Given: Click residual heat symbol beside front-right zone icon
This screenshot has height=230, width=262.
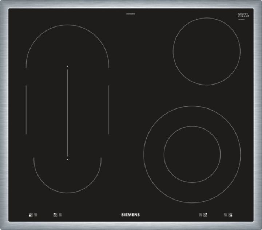Looking at the screenshot, I should coord(225,215).
